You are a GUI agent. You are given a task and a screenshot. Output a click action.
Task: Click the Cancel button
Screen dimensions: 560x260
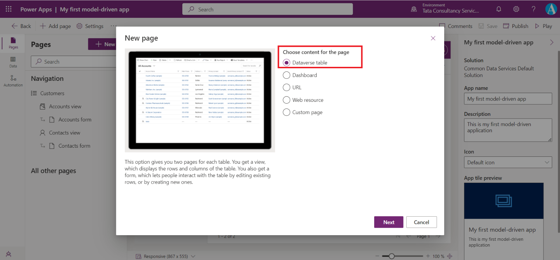click(x=421, y=222)
